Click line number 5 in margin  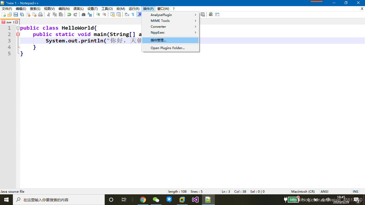pyautogui.click(x=9, y=54)
